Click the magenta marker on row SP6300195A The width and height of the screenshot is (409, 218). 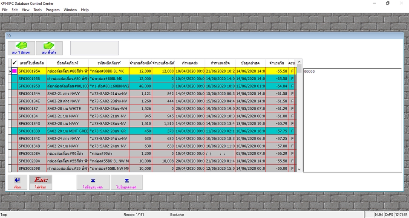pos(14,71)
